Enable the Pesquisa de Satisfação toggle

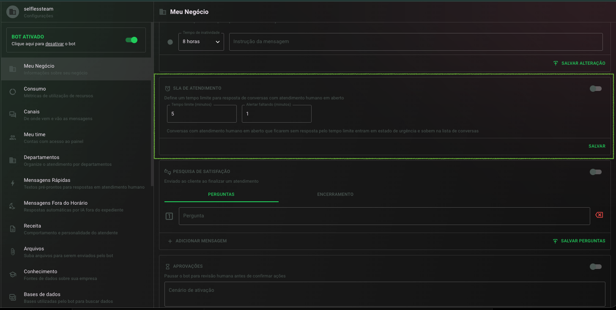pos(596,172)
